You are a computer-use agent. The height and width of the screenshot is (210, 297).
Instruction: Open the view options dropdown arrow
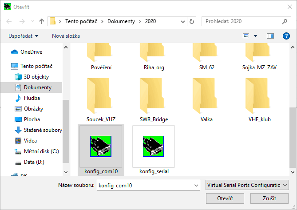pyautogui.click(x=256, y=36)
